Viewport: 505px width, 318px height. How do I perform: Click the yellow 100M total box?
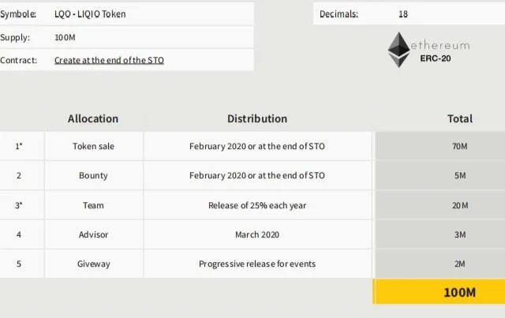[439, 292]
